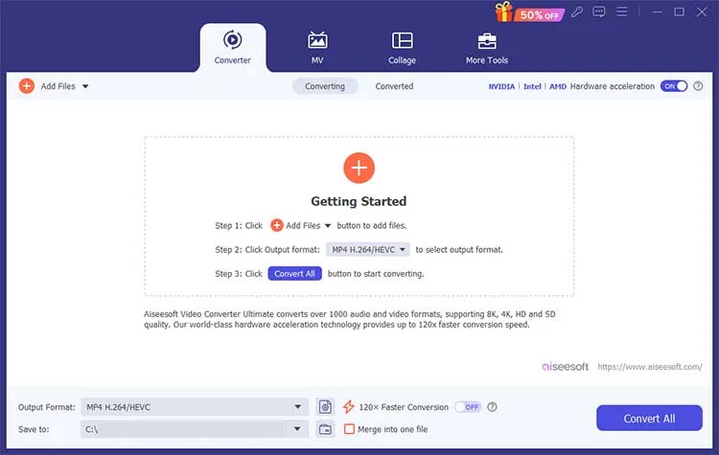Viewport: 719px width, 455px height.
Task: Click the Aiseesoft logo
Action: 565,367
